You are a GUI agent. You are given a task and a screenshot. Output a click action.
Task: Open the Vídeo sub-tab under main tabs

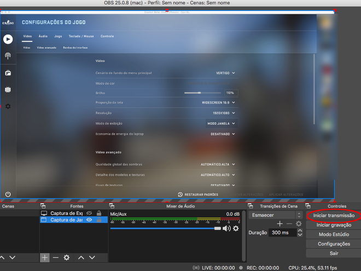27,48
